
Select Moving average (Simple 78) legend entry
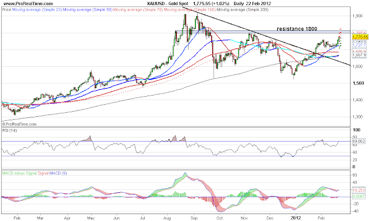[138, 10]
